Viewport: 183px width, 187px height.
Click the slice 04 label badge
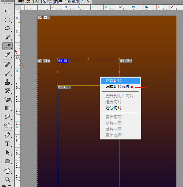(126, 61)
